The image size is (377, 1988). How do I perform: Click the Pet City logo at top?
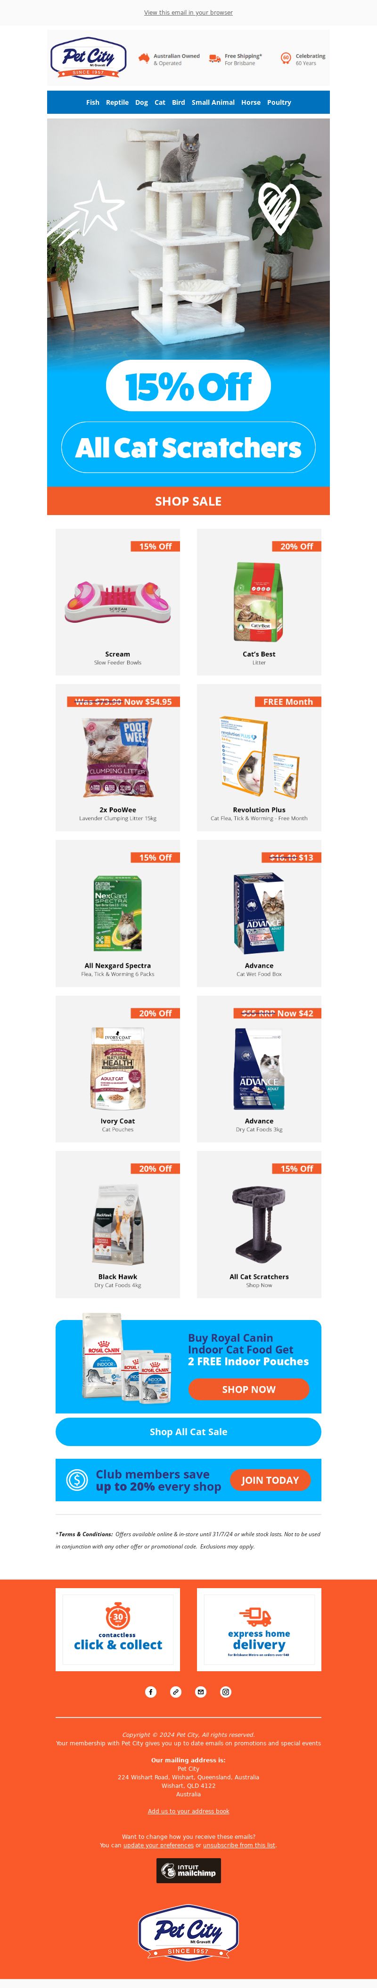pos(89,58)
